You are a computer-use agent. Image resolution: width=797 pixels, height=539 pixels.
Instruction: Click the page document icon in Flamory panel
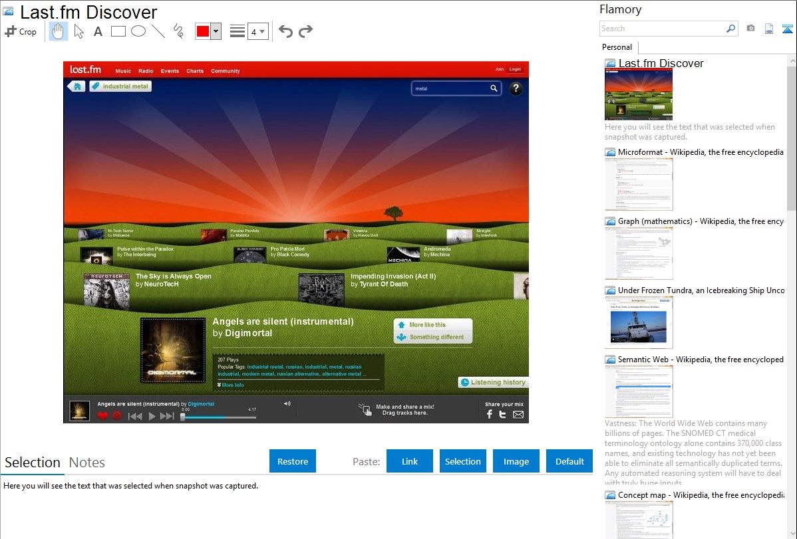click(x=769, y=29)
